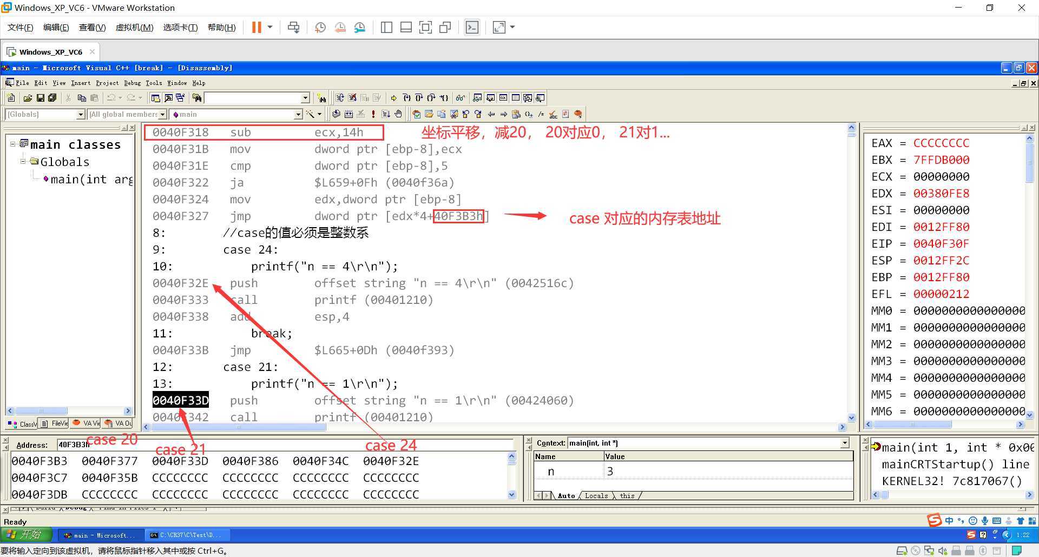Send Ctrl+Alt+Del to the VM
Image resolution: width=1039 pixels, height=557 pixels.
(x=293, y=27)
